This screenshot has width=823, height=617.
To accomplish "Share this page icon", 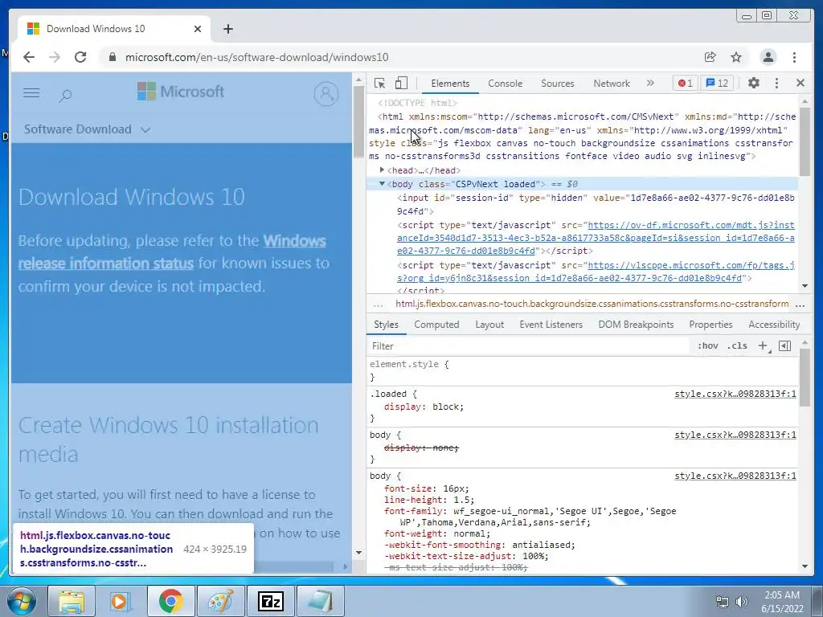I will coord(710,57).
